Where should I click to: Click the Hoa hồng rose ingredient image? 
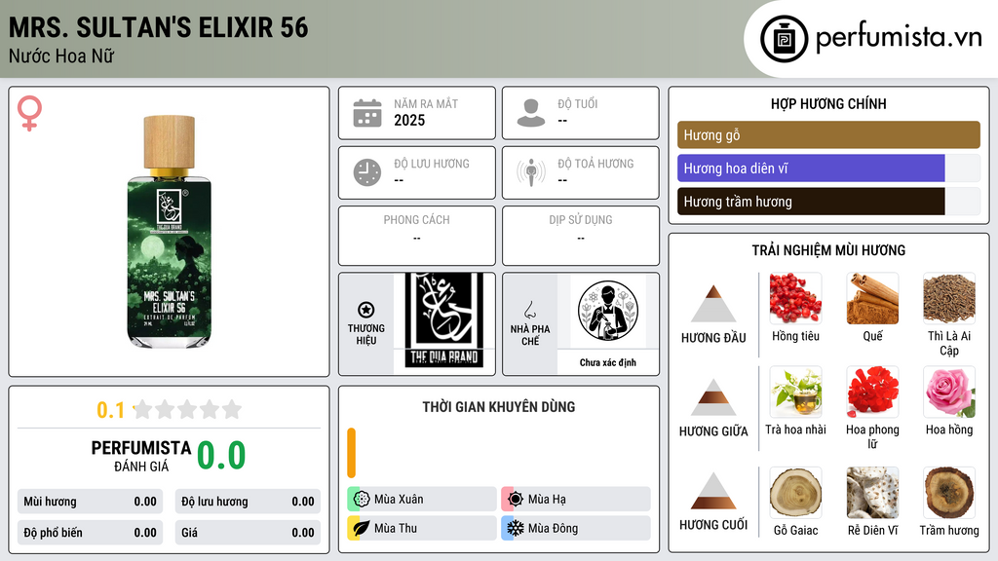(x=949, y=392)
